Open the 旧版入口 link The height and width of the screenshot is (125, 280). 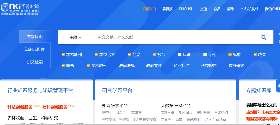(x=149, y=9)
